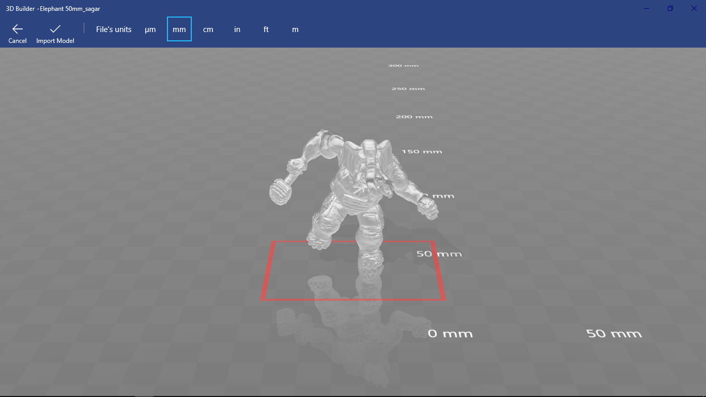This screenshot has width=706, height=397.
Task: Click the Cancel back arrow icon
Action: click(18, 29)
